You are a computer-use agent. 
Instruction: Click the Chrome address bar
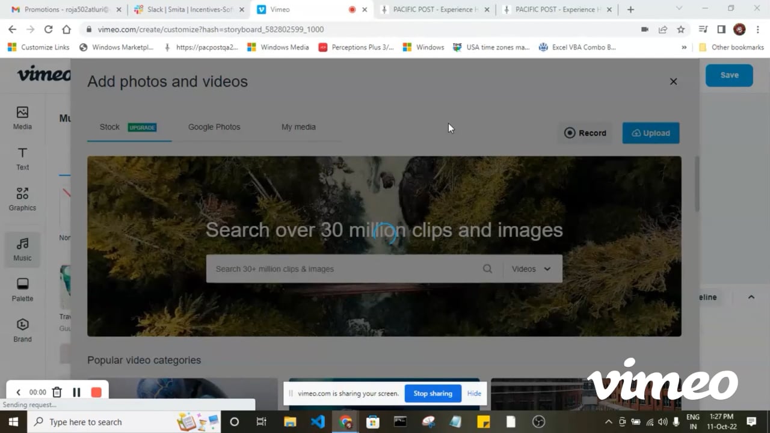361,29
